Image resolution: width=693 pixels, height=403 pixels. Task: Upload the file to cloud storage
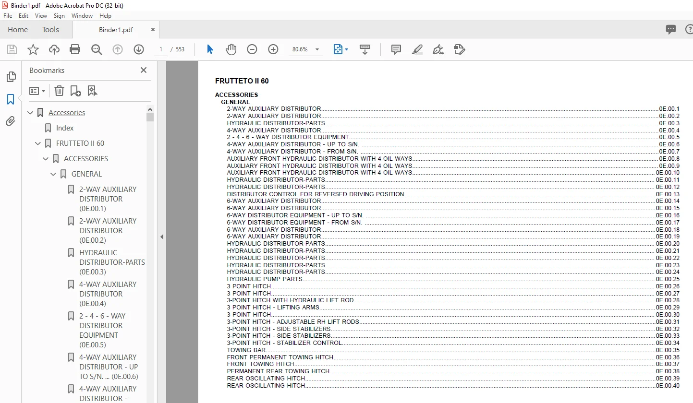[x=54, y=49]
